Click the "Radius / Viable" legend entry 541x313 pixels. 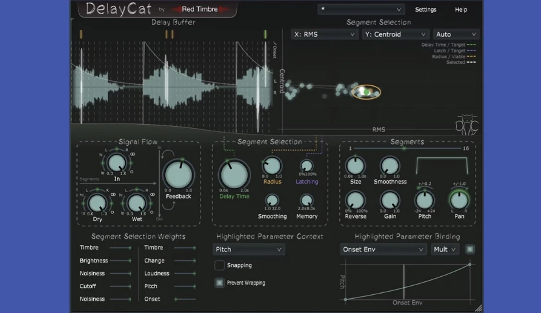click(x=454, y=56)
